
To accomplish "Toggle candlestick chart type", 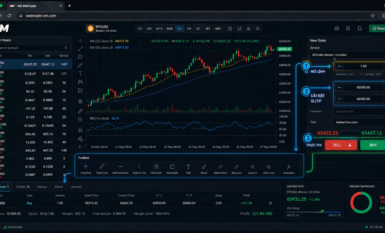I will point(230,28).
